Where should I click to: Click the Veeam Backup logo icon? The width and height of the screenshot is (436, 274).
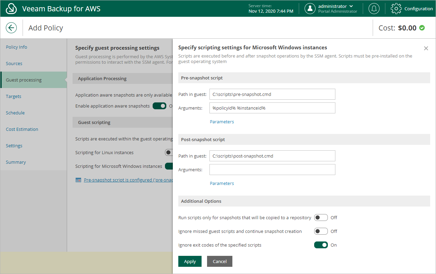11,9
